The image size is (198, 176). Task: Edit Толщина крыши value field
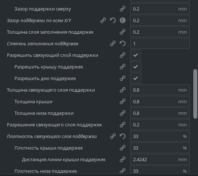click(x=160, y=101)
